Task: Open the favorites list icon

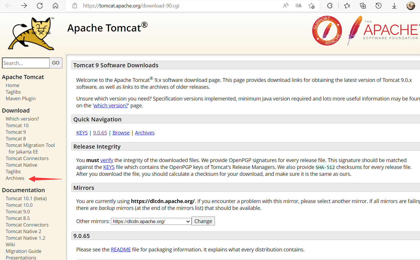Action: point(347,5)
